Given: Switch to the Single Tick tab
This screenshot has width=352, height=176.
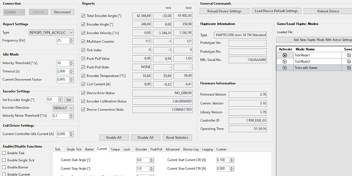Looking at the screenshot, I should click(74, 149).
